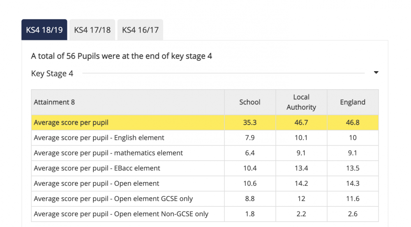Click the School column header
This screenshot has width=411, height=227.
coord(250,102)
